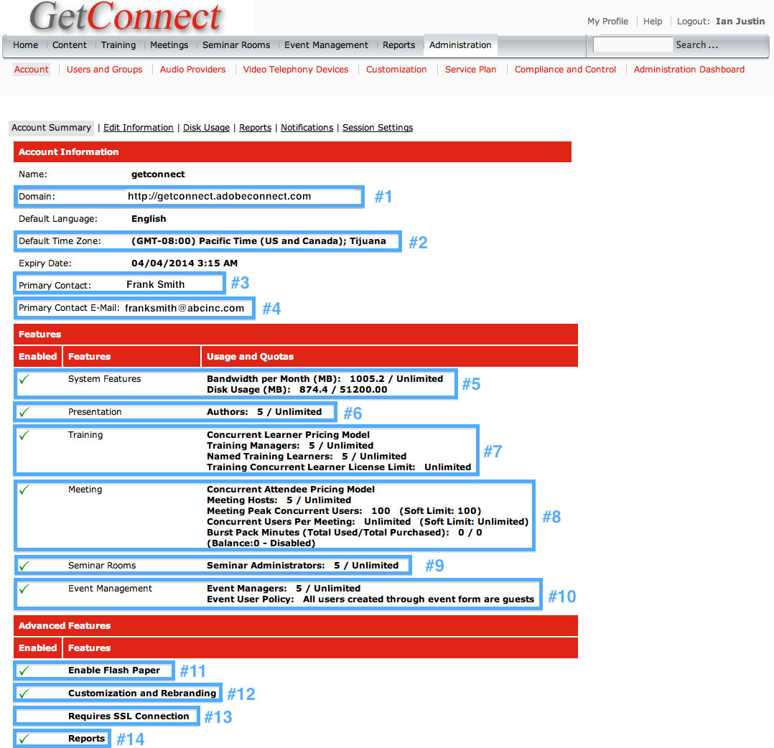Open the Disk Usage link
Image resolution: width=774 pixels, height=748 pixels.
pyautogui.click(x=206, y=128)
